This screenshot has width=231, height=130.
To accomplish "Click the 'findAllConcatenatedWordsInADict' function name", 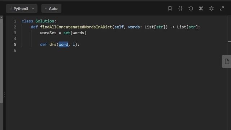I will point(76,27).
